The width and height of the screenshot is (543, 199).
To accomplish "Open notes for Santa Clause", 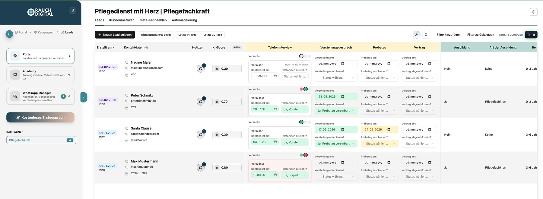I will click(201, 135).
